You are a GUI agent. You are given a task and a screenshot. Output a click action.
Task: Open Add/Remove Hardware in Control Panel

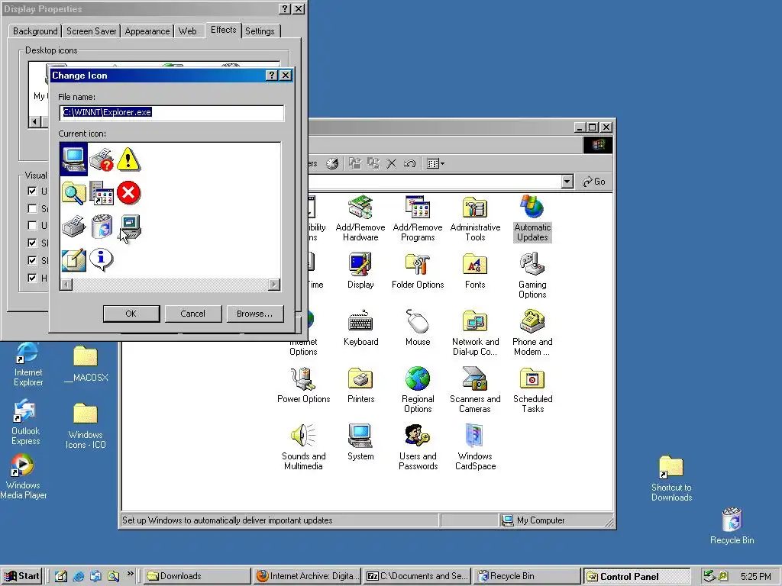pos(360,218)
